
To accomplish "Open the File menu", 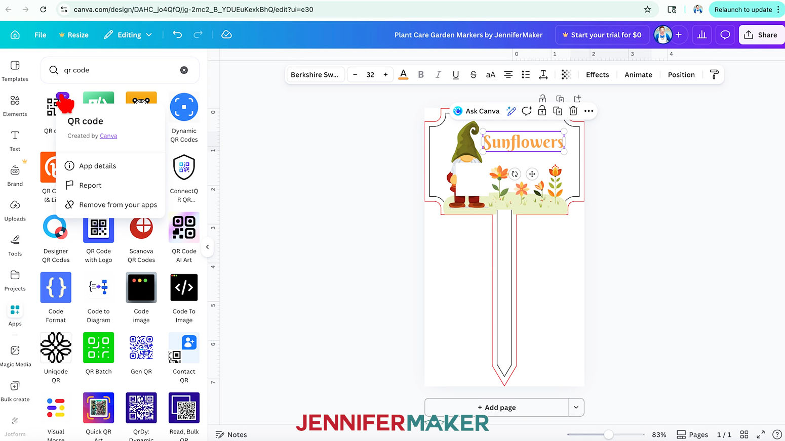I will click(40, 35).
